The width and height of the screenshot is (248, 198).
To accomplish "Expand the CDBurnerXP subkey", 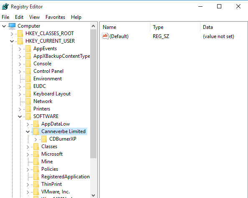I will pos(36,139).
